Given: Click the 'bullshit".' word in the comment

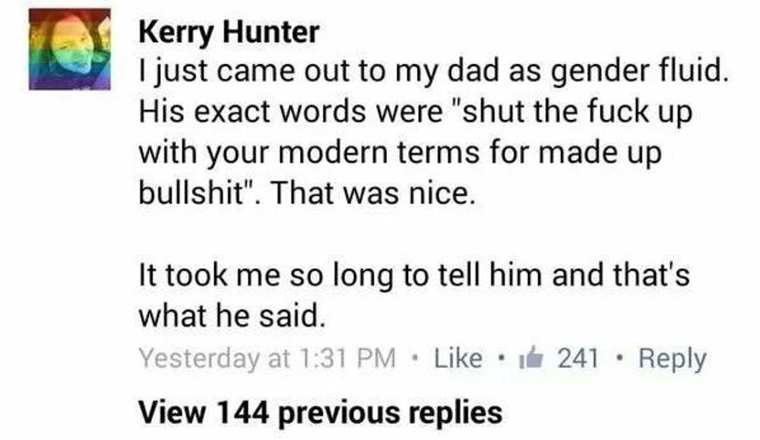Looking at the screenshot, I should pyautogui.click(x=200, y=193).
